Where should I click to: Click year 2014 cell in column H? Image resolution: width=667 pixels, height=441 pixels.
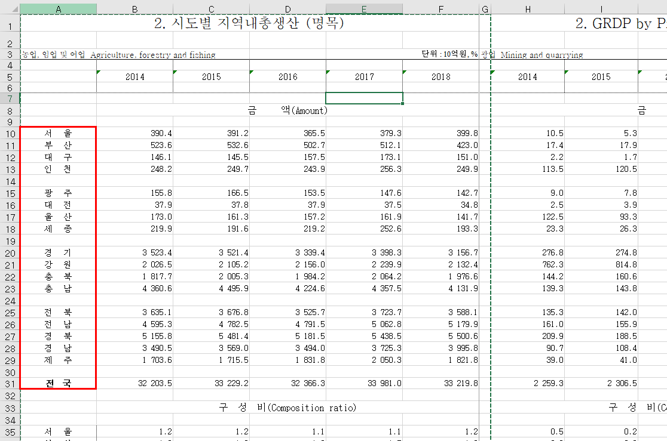click(528, 77)
